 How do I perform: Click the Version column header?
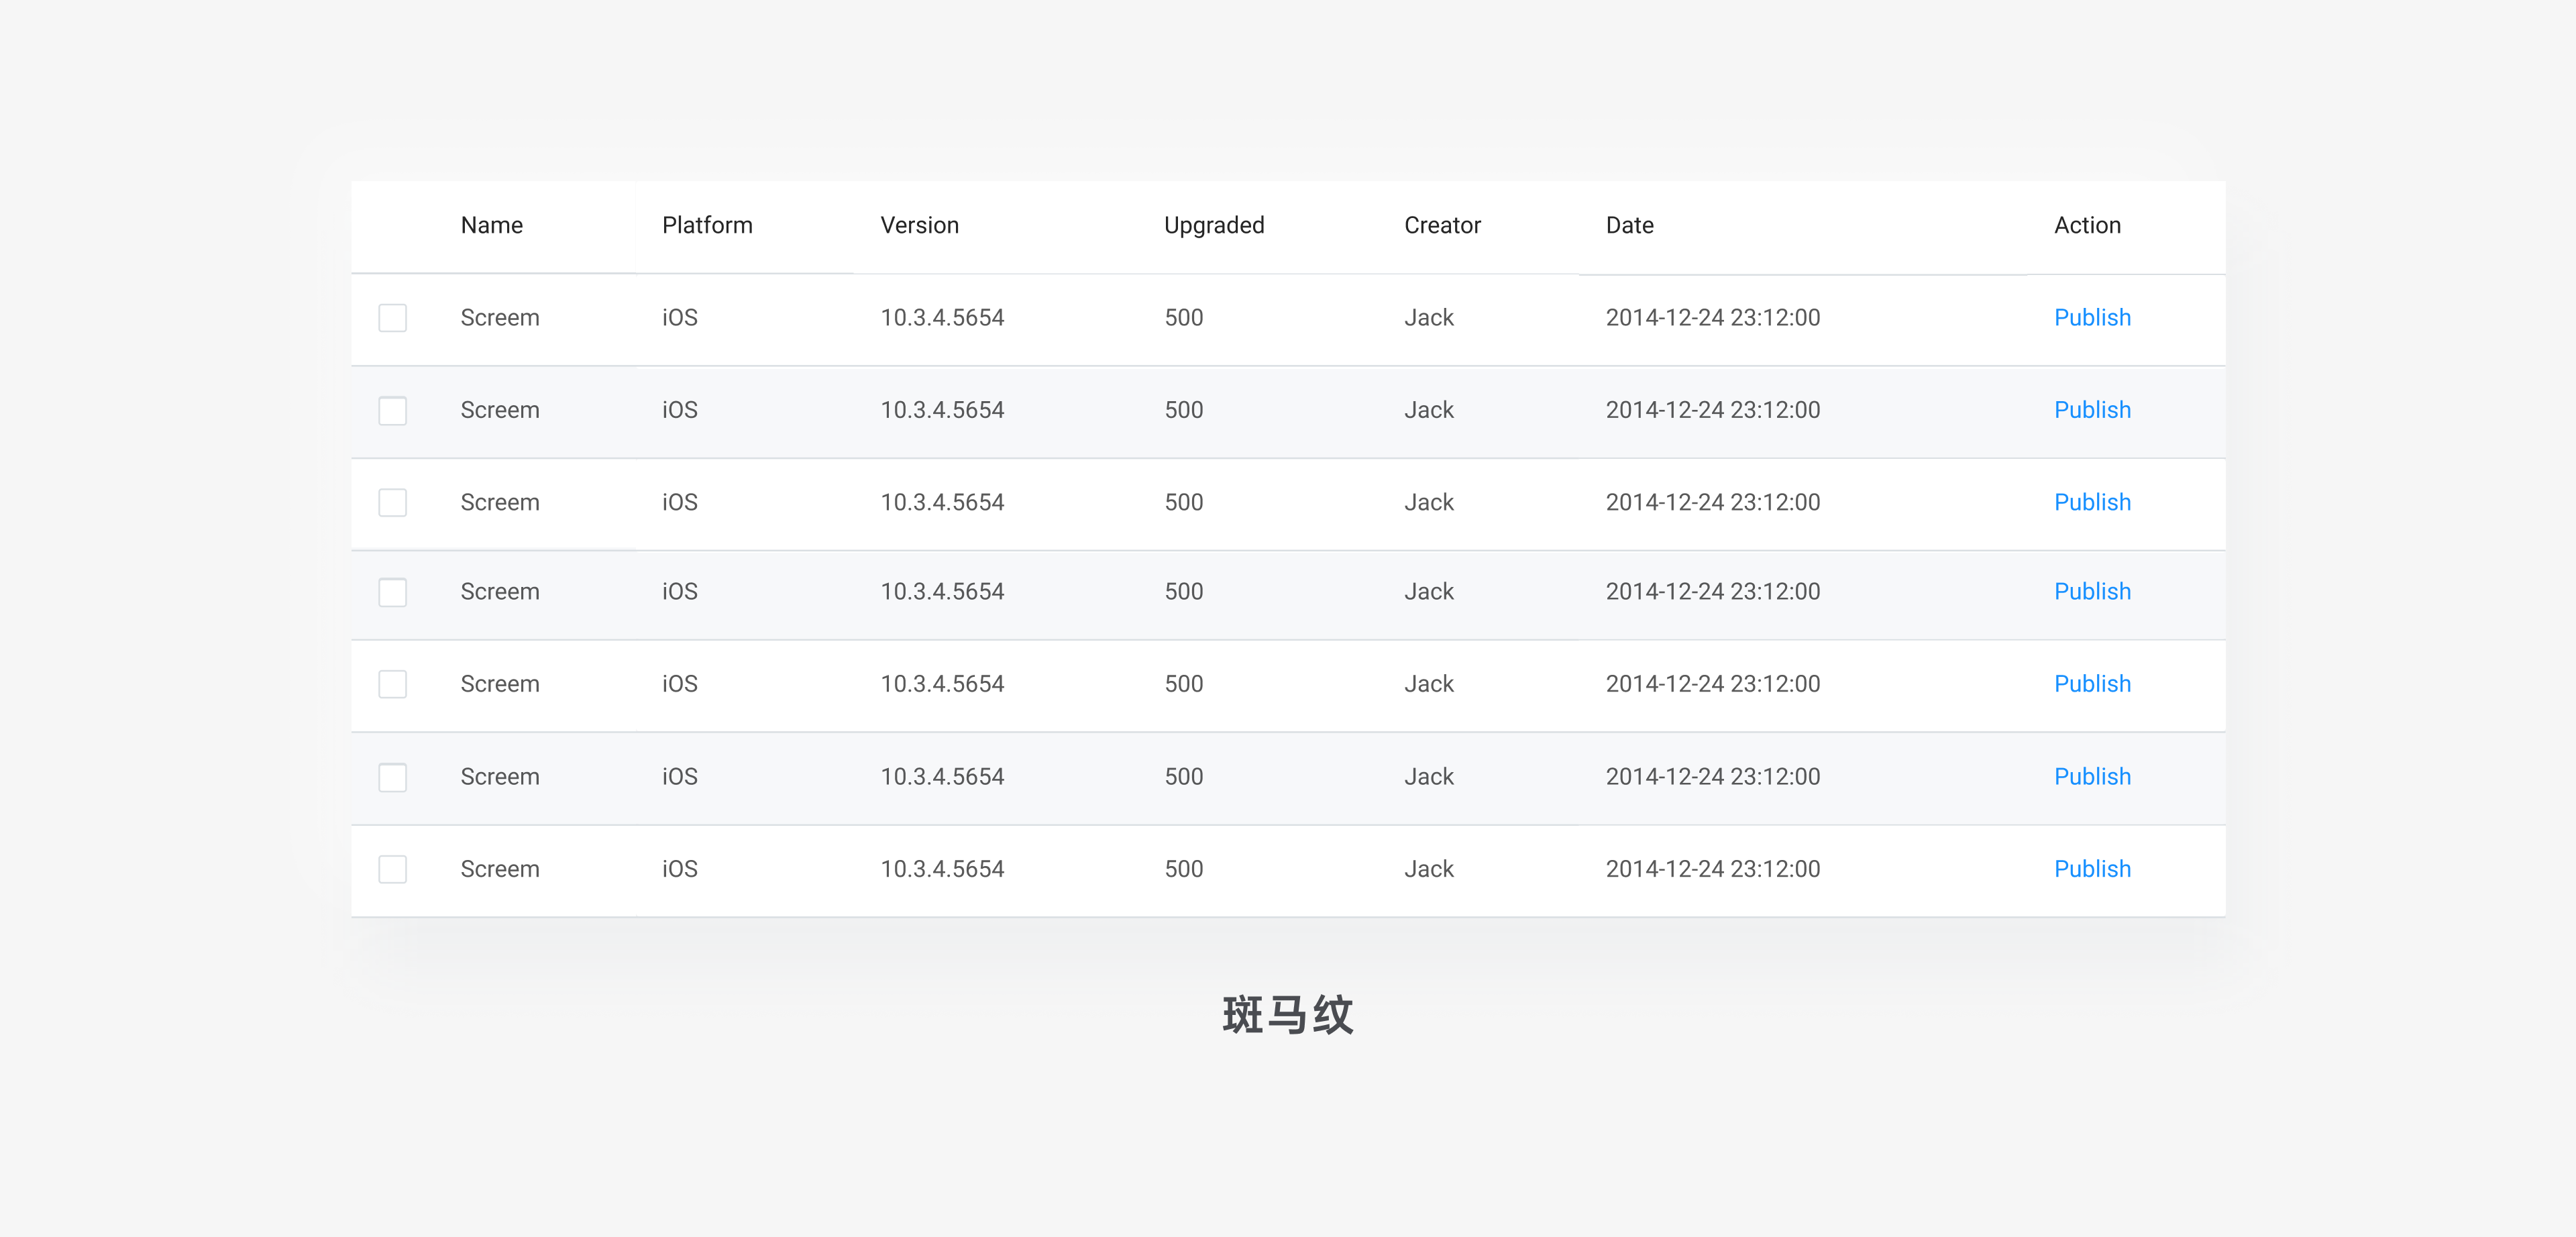click(x=919, y=226)
